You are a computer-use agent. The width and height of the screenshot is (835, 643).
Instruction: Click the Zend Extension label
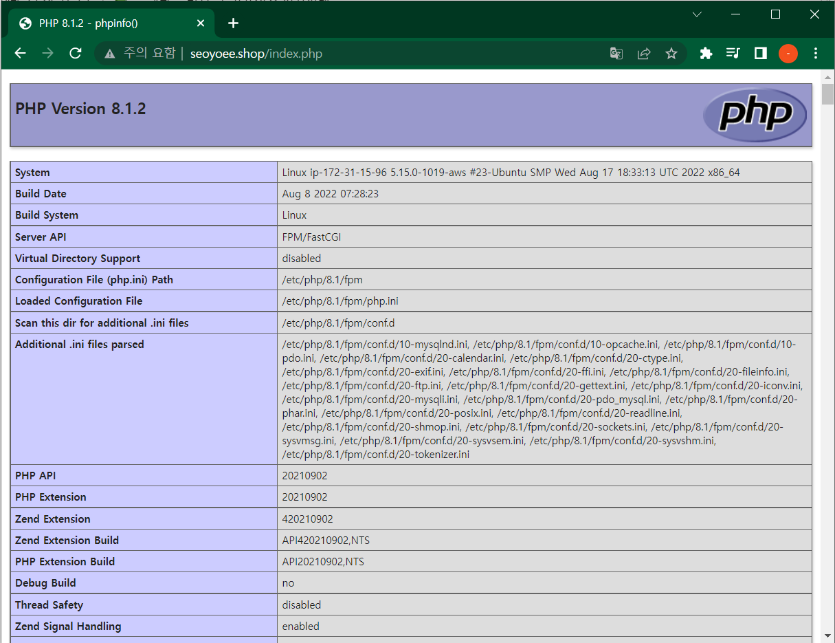pos(53,519)
